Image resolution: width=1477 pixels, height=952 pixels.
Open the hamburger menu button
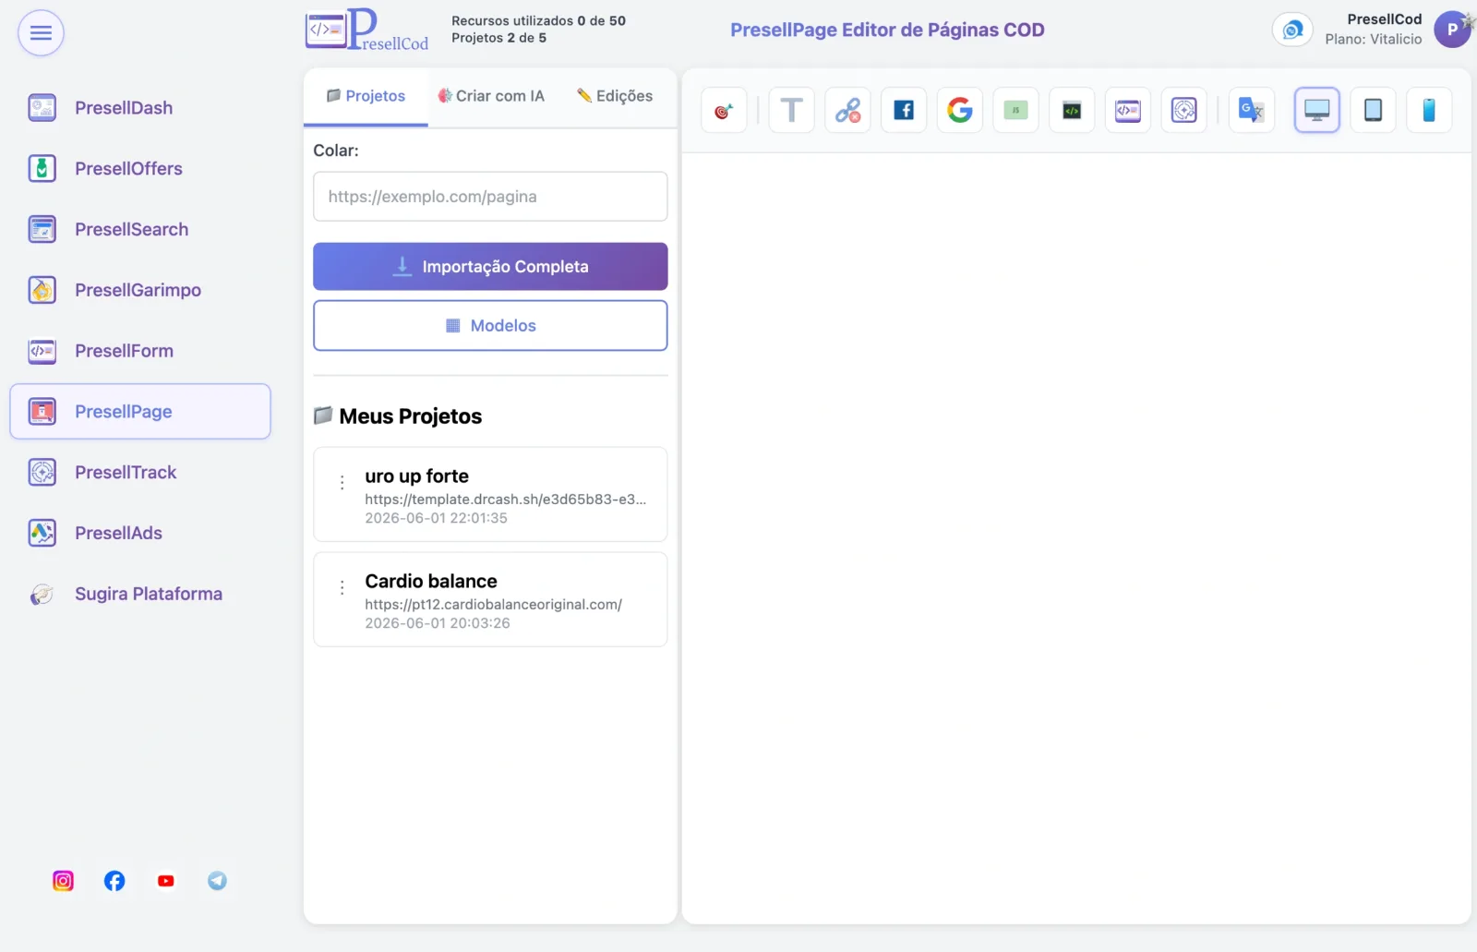tap(41, 33)
